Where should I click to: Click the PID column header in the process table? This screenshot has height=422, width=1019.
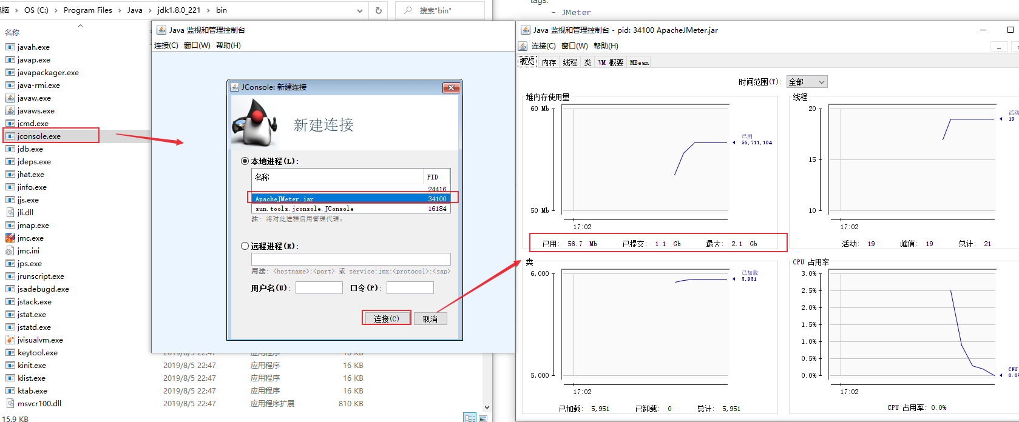click(x=437, y=176)
